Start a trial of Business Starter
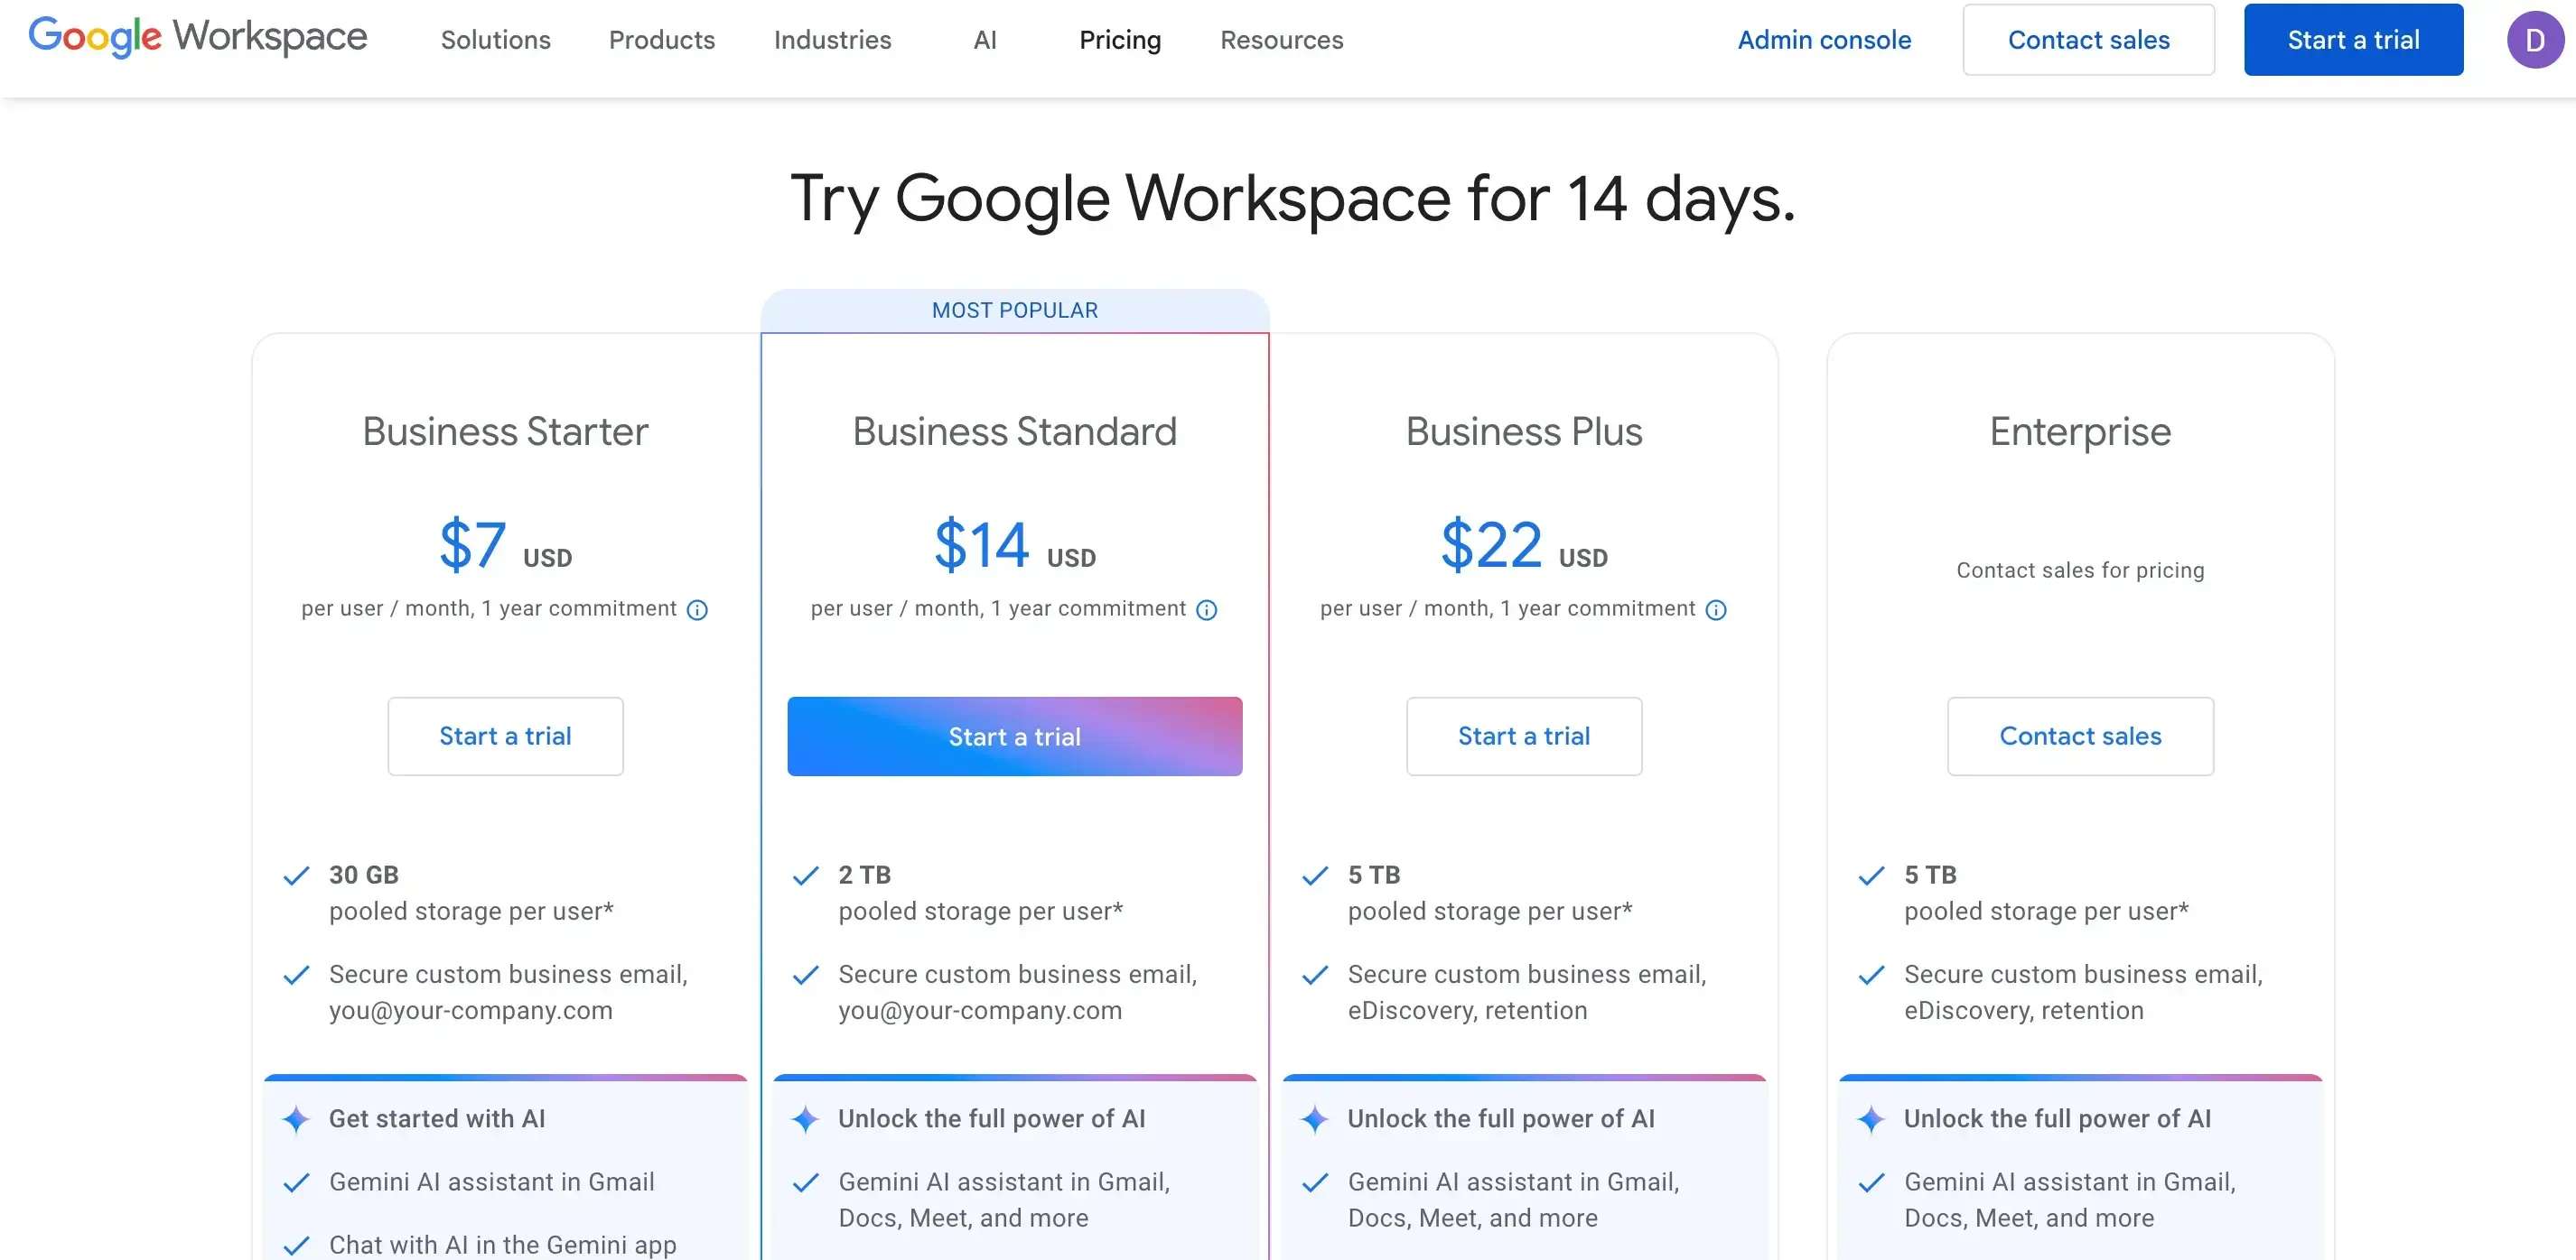The height and width of the screenshot is (1260, 2576). pyautogui.click(x=505, y=737)
